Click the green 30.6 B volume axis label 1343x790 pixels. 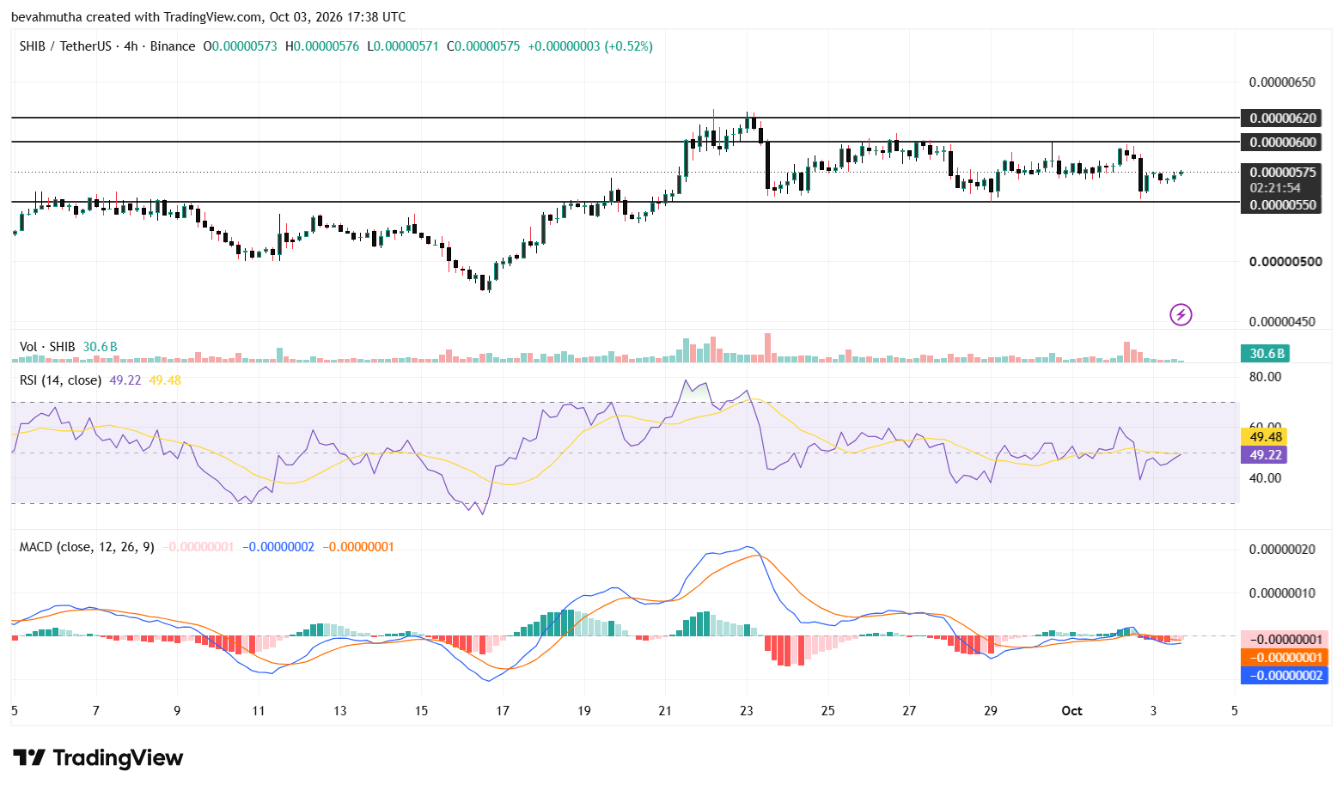pos(1266,353)
